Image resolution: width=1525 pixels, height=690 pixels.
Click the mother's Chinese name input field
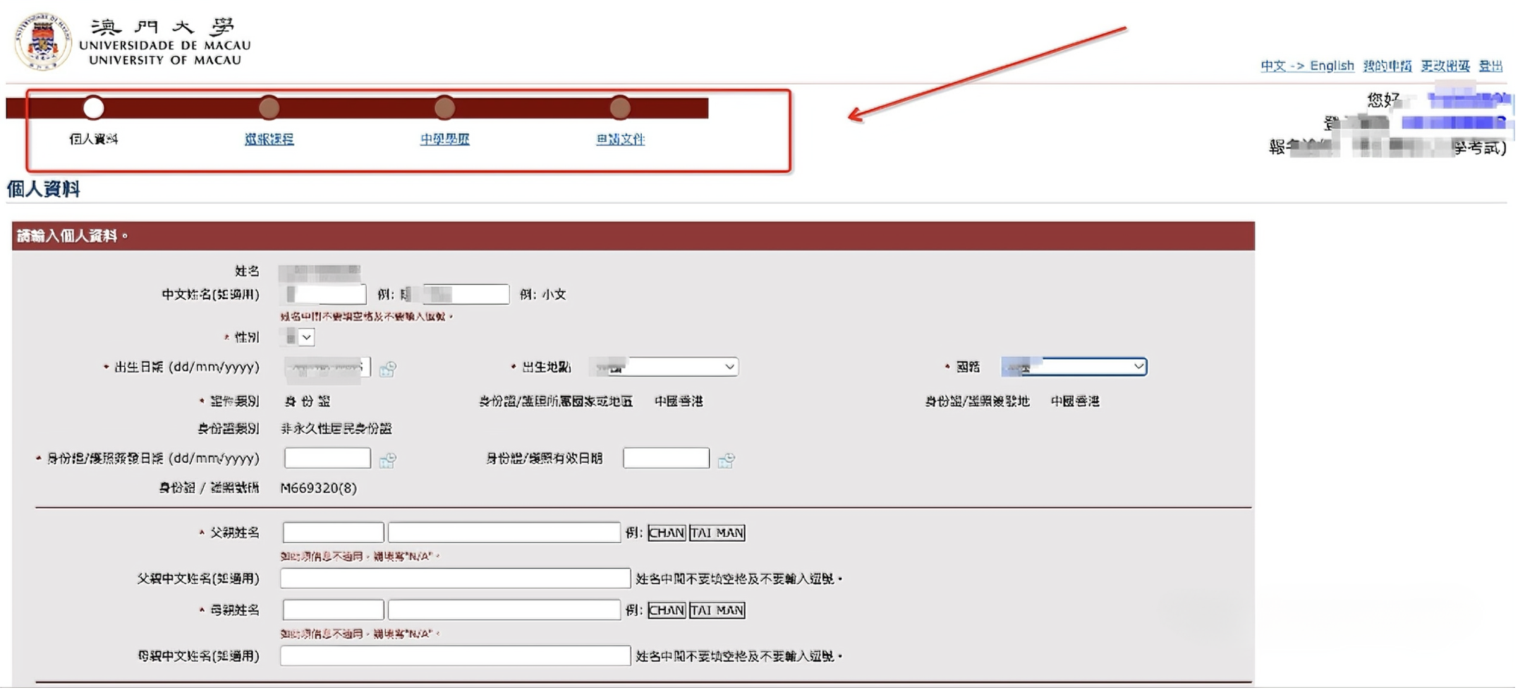(455, 655)
